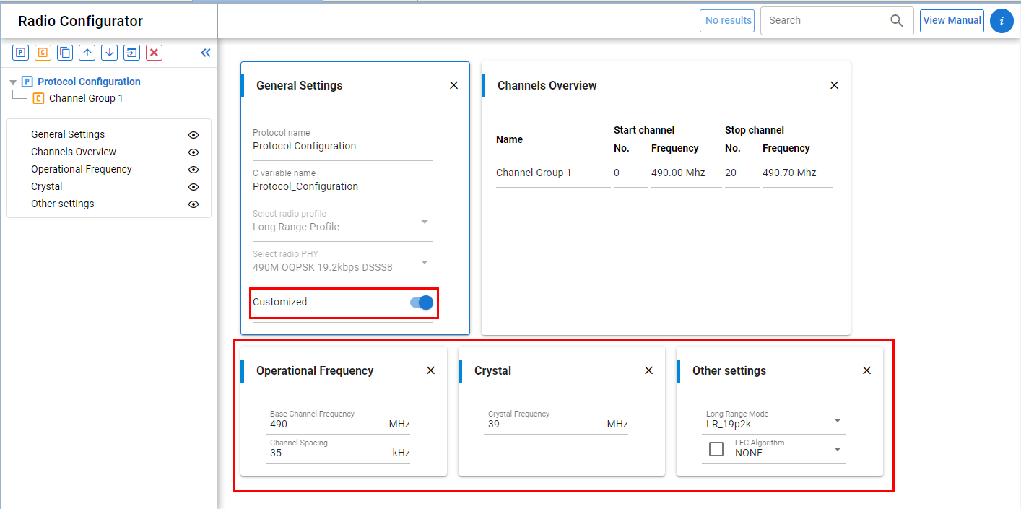Close the Operational Frequency card
Viewport: 1021px width, 509px height.
pos(430,370)
